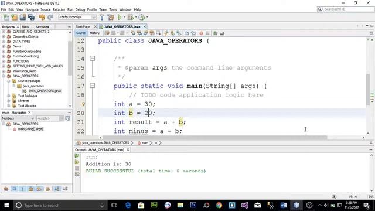This screenshot has width=375, height=211.
Task: Open the Profile Project dropdown arrow
Action: click(x=147, y=17)
